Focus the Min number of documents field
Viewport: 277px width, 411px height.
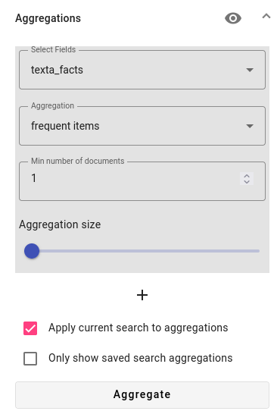pos(142,181)
